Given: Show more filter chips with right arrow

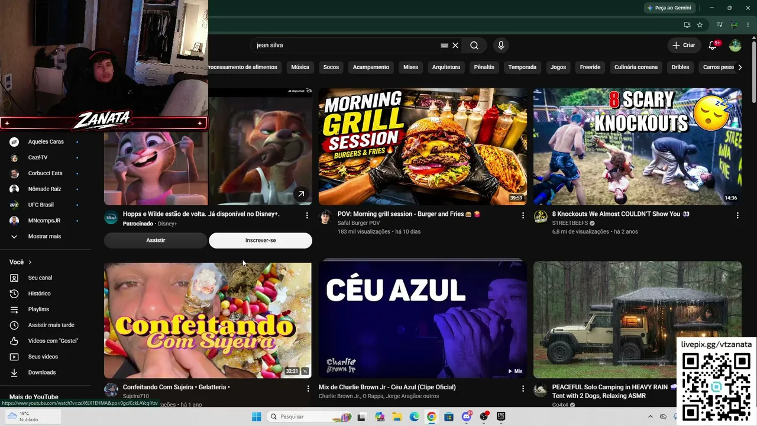Looking at the screenshot, I should [x=740, y=67].
